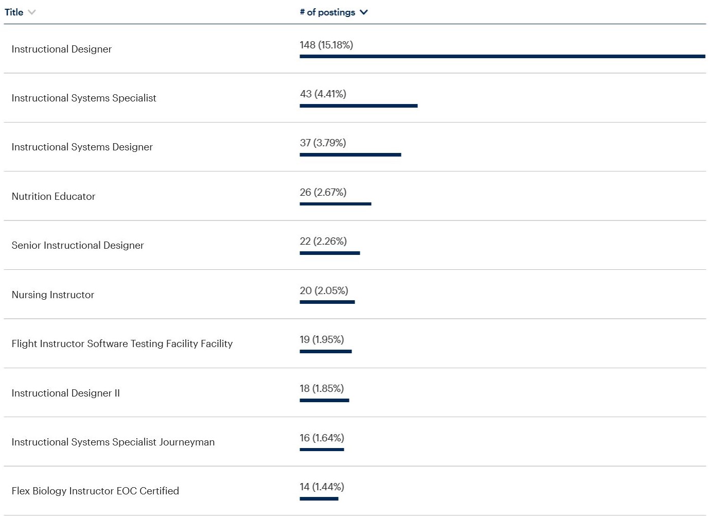Click Instructional Systems Specialist Journeyman title

coord(113,442)
